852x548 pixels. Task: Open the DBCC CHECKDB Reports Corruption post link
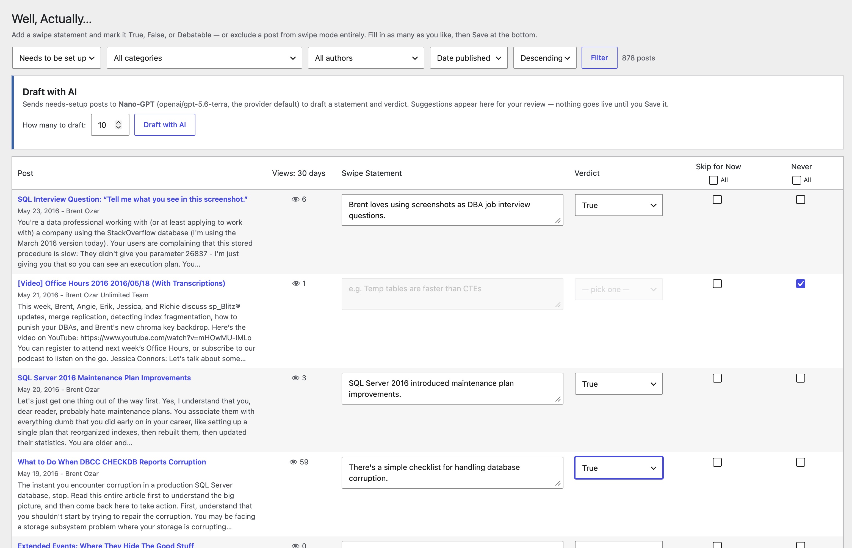[112, 462]
